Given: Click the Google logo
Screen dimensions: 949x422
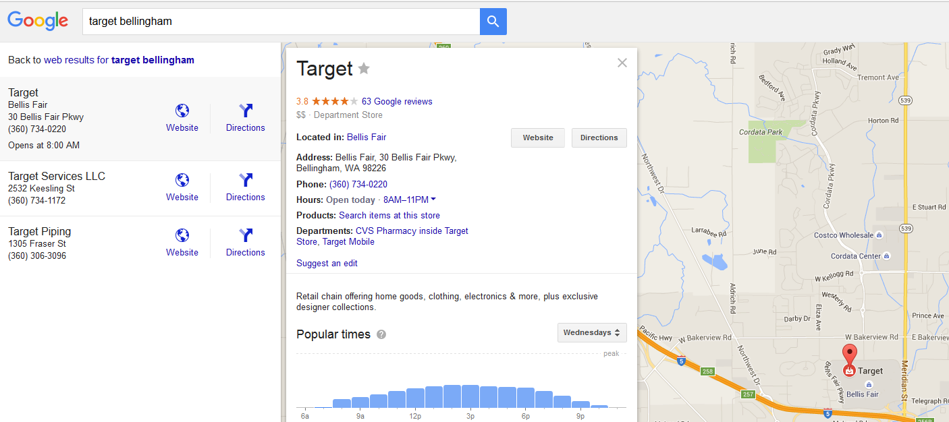Looking at the screenshot, I should point(38,21).
